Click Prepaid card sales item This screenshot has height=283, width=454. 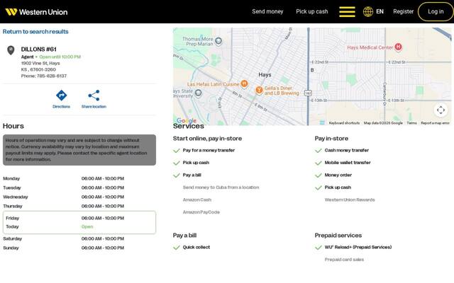point(344,260)
